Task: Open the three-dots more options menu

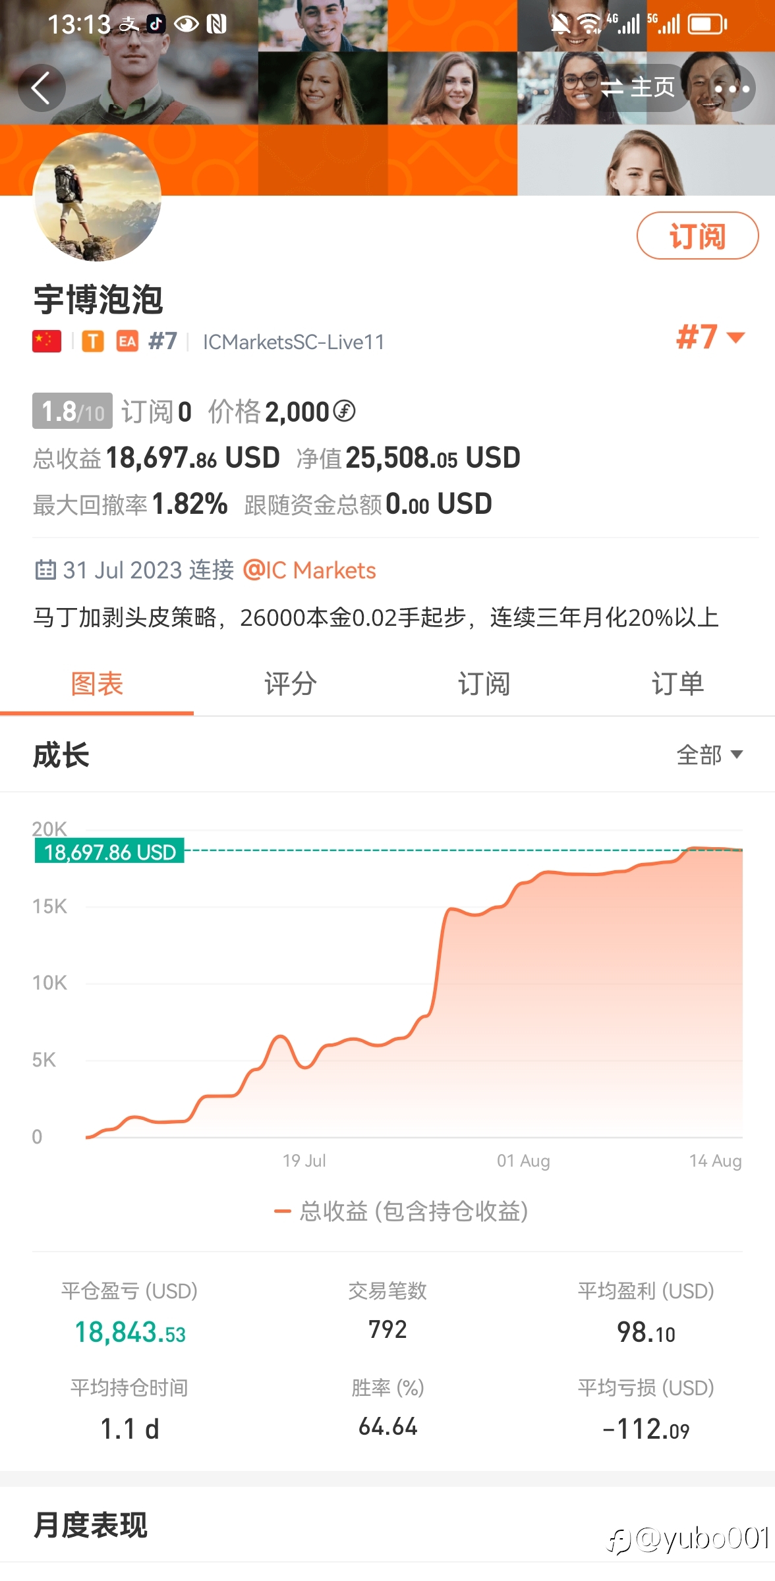Action: (732, 88)
